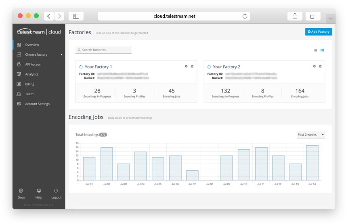
Task: Click 8 Encoding Profiles in Factory 2
Action: click(x=262, y=93)
